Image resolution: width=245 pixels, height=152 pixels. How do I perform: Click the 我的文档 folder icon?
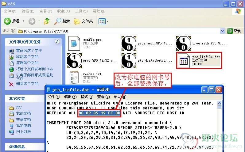point(11,114)
